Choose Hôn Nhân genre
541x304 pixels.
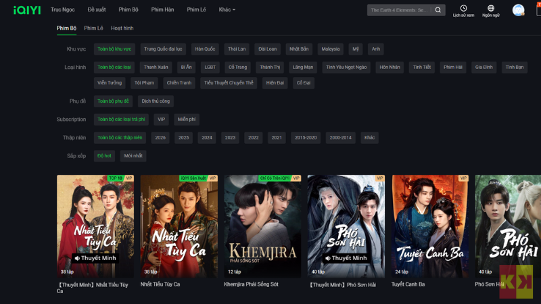click(x=390, y=67)
